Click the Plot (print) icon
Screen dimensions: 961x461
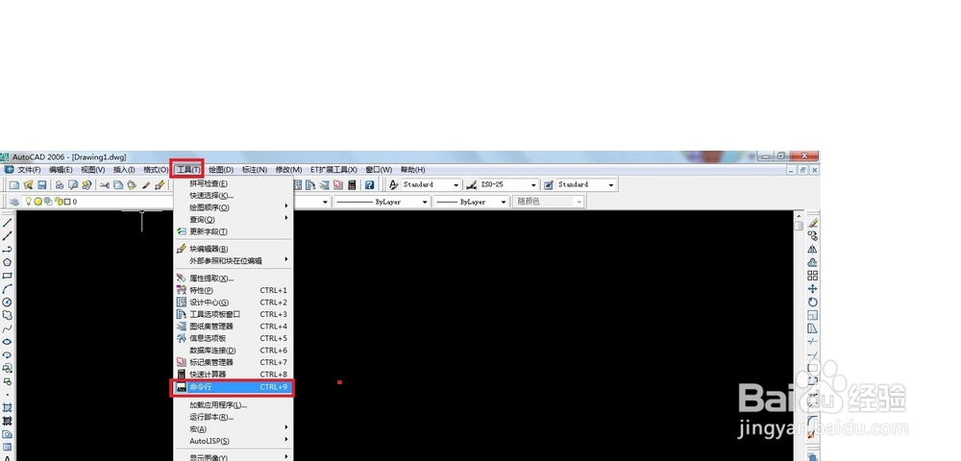(x=59, y=185)
